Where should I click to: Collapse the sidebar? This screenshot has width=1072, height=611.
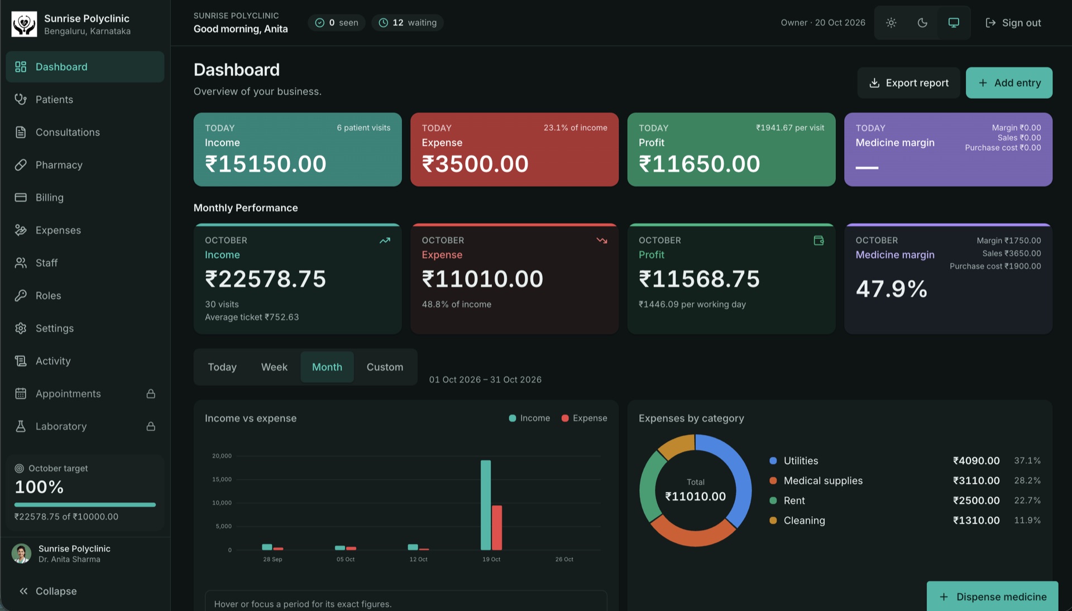[49, 591]
